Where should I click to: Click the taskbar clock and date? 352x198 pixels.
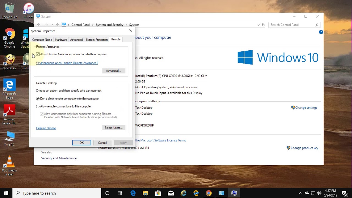[331, 193]
